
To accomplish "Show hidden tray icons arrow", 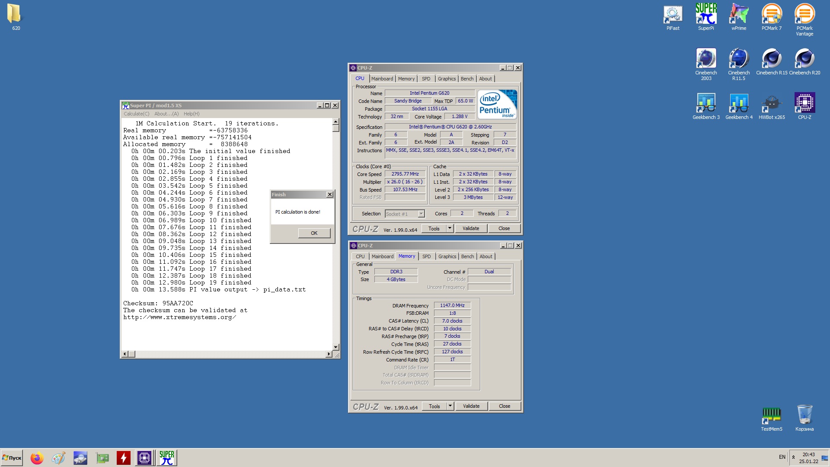I will tap(793, 457).
